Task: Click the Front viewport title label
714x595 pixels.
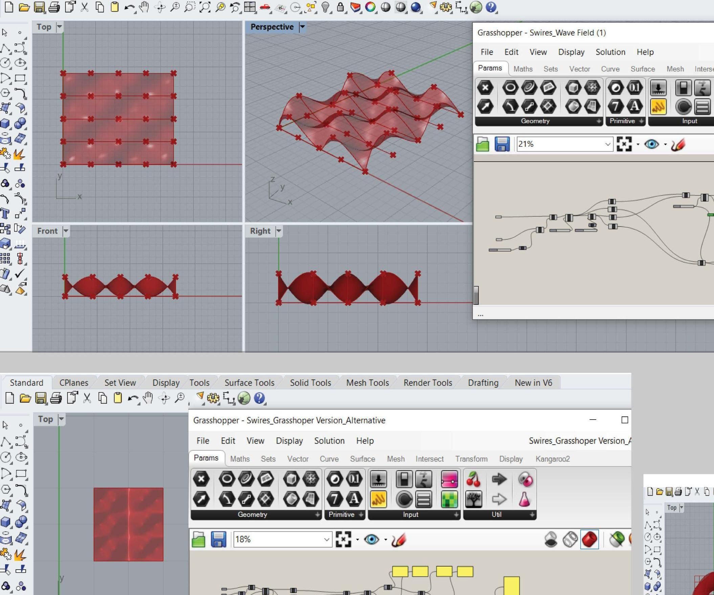Action: [x=47, y=231]
